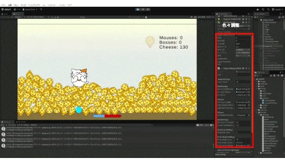Select the CheeseSpawner script in Project
Image resolution: width=285 pixels, height=162 pixels.
(270, 126)
